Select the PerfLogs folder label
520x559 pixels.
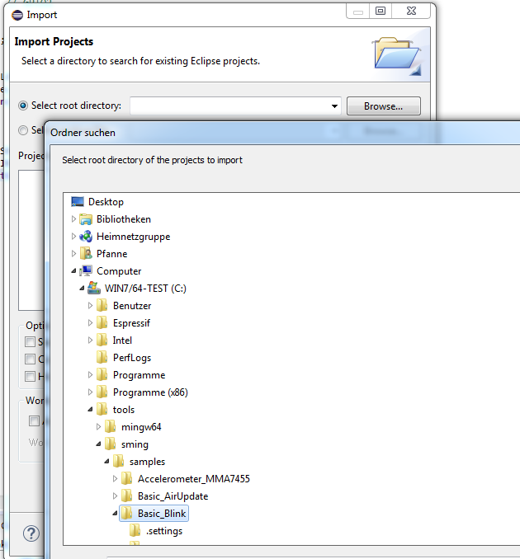pyautogui.click(x=132, y=358)
